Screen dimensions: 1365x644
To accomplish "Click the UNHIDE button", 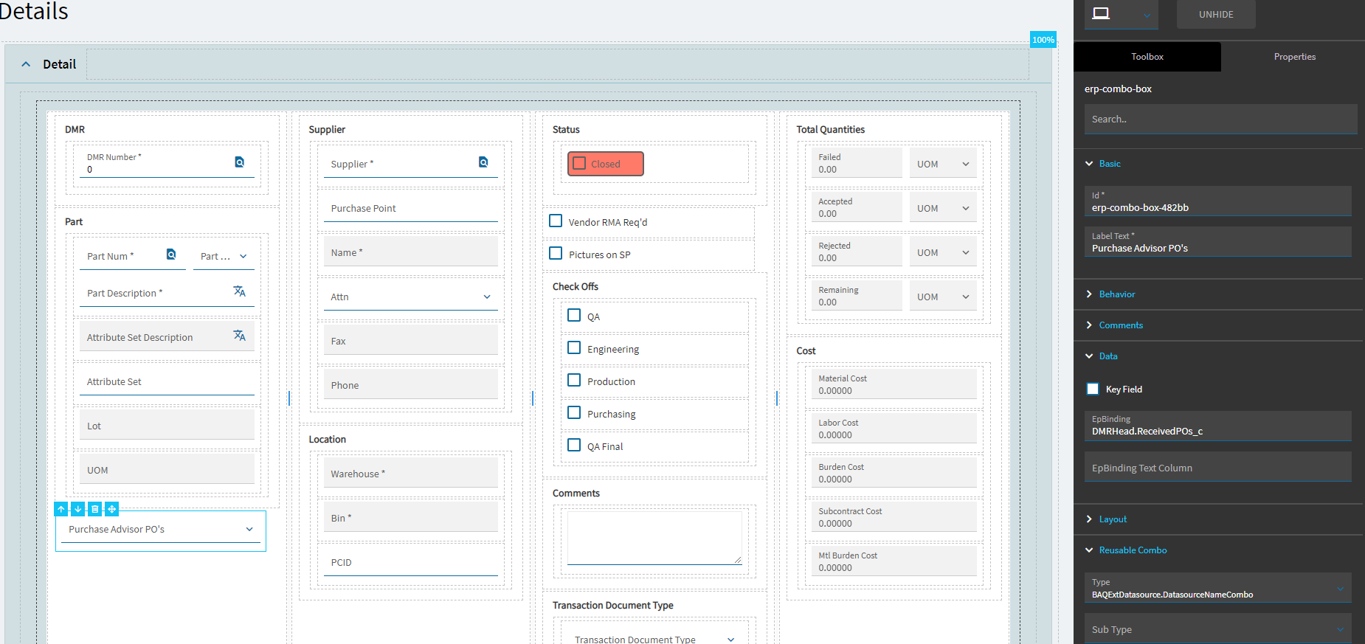I will pos(1216,14).
